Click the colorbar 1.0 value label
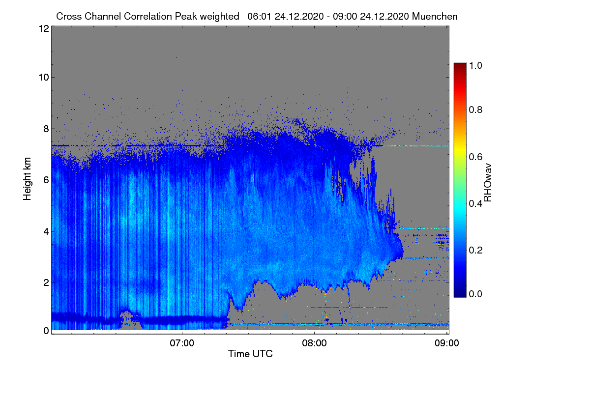Image resolution: width=590 pixels, height=393 pixels. click(x=475, y=64)
